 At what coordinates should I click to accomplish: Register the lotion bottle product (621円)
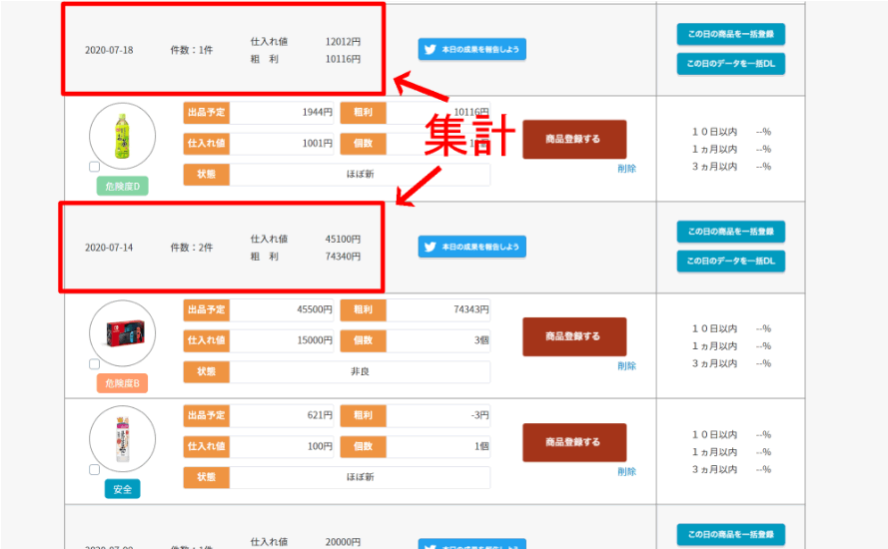pos(574,442)
